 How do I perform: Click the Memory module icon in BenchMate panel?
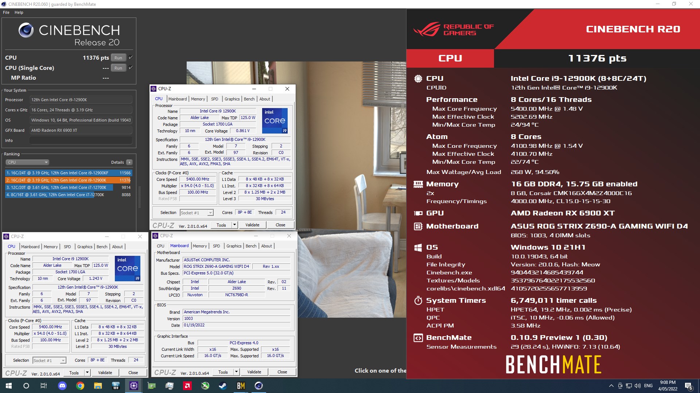click(418, 184)
